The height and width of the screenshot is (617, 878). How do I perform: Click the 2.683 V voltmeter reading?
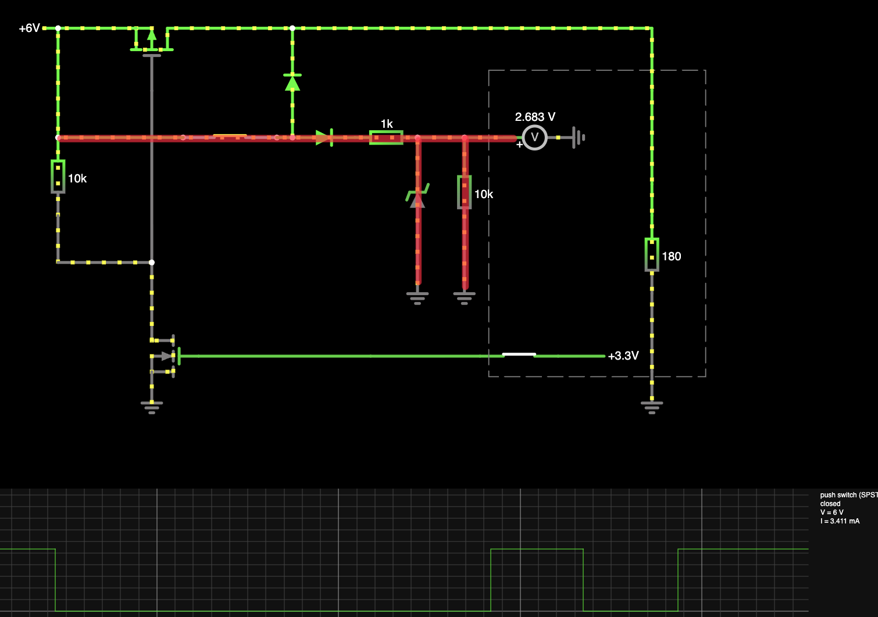coord(535,117)
